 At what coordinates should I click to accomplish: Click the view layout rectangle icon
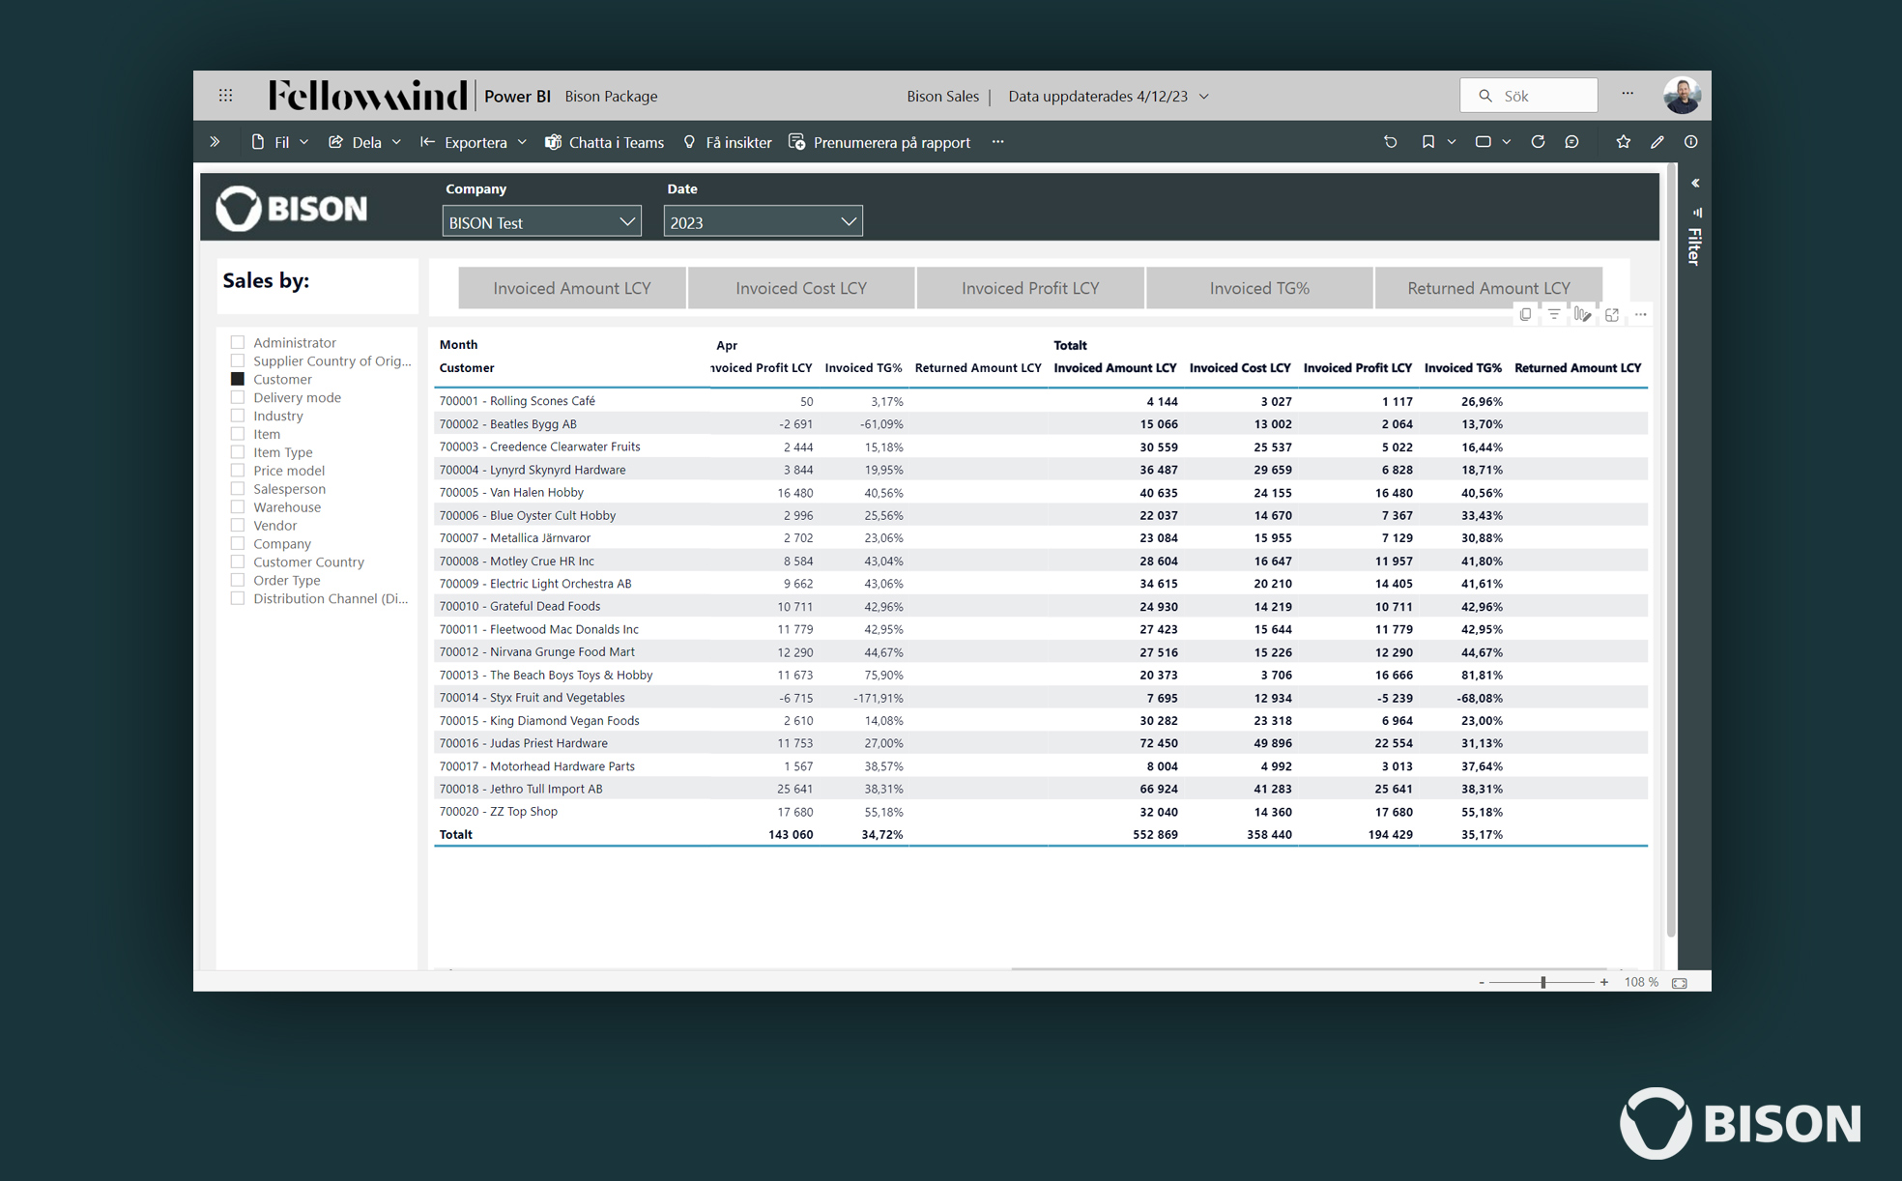pos(1484,142)
